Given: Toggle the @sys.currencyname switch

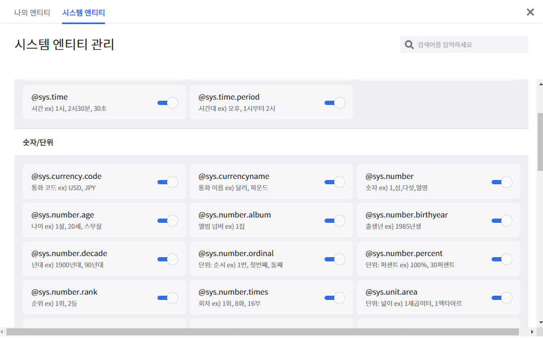Looking at the screenshot, I should click(335, 182).
